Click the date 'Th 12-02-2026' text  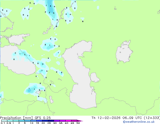(106, 118)
